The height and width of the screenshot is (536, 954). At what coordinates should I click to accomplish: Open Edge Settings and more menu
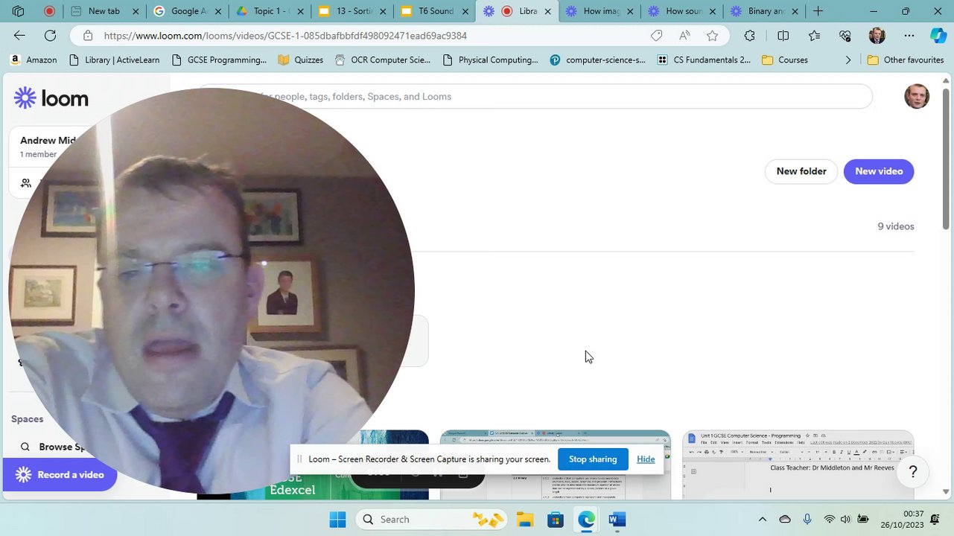tap(909, 36)
